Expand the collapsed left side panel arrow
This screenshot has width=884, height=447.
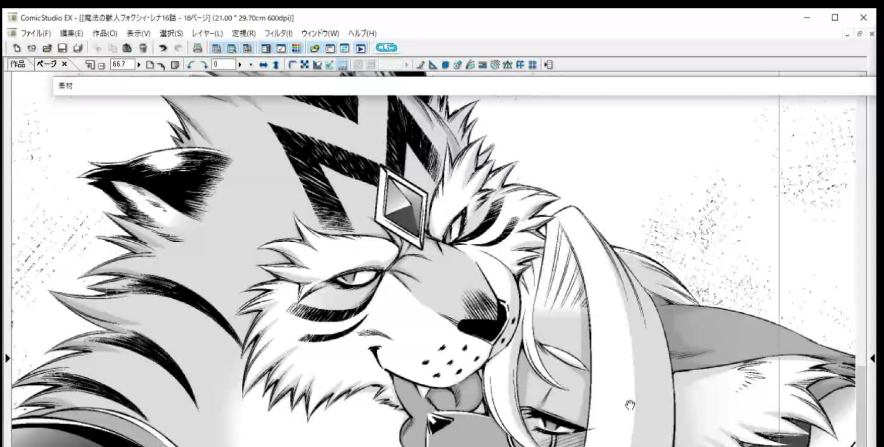[x=7, y=358]
